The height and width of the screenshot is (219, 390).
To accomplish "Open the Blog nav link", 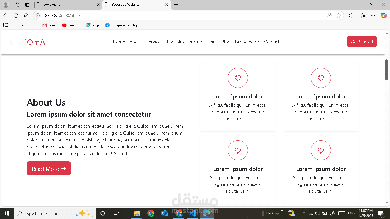I will [x=226, y=42].
